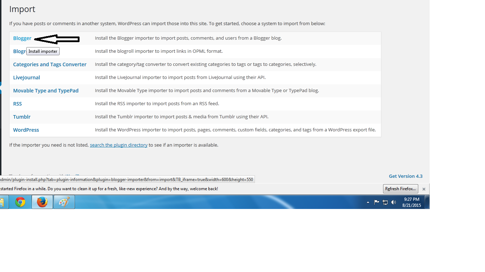Open the Blogger importer link

tap(22, 38)
